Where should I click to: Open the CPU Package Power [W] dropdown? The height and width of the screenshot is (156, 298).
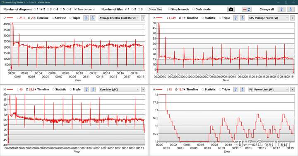point(269,18)
